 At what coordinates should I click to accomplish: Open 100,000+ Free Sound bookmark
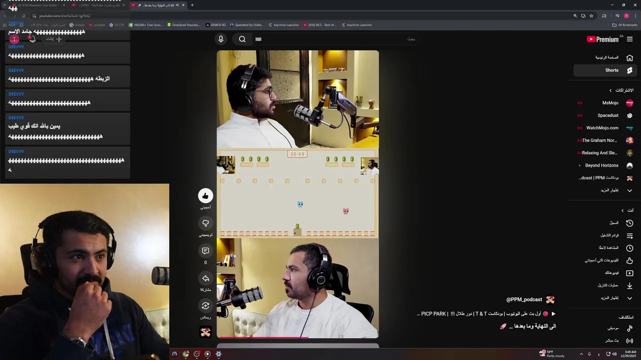[x=145, y=24]
